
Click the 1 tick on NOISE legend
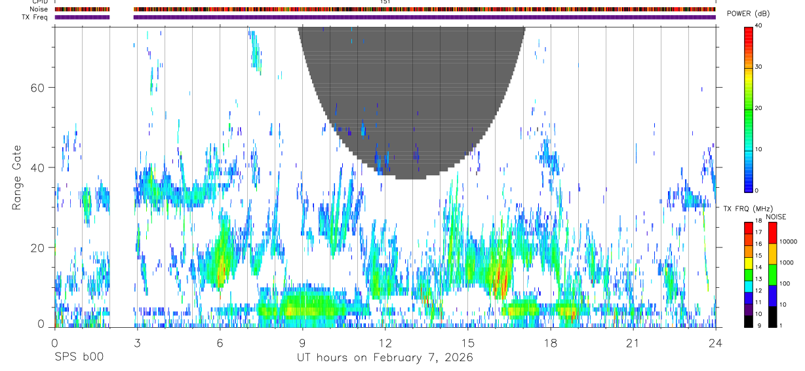pos(781,326)
